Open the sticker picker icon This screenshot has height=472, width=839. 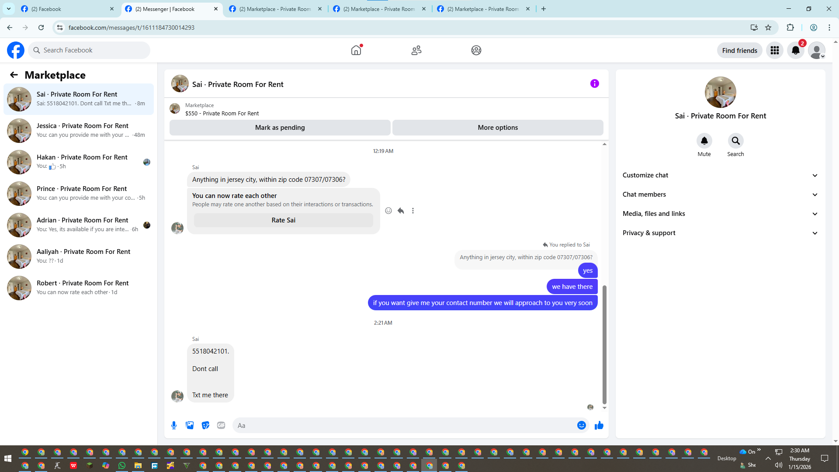(x=205, y=425)
